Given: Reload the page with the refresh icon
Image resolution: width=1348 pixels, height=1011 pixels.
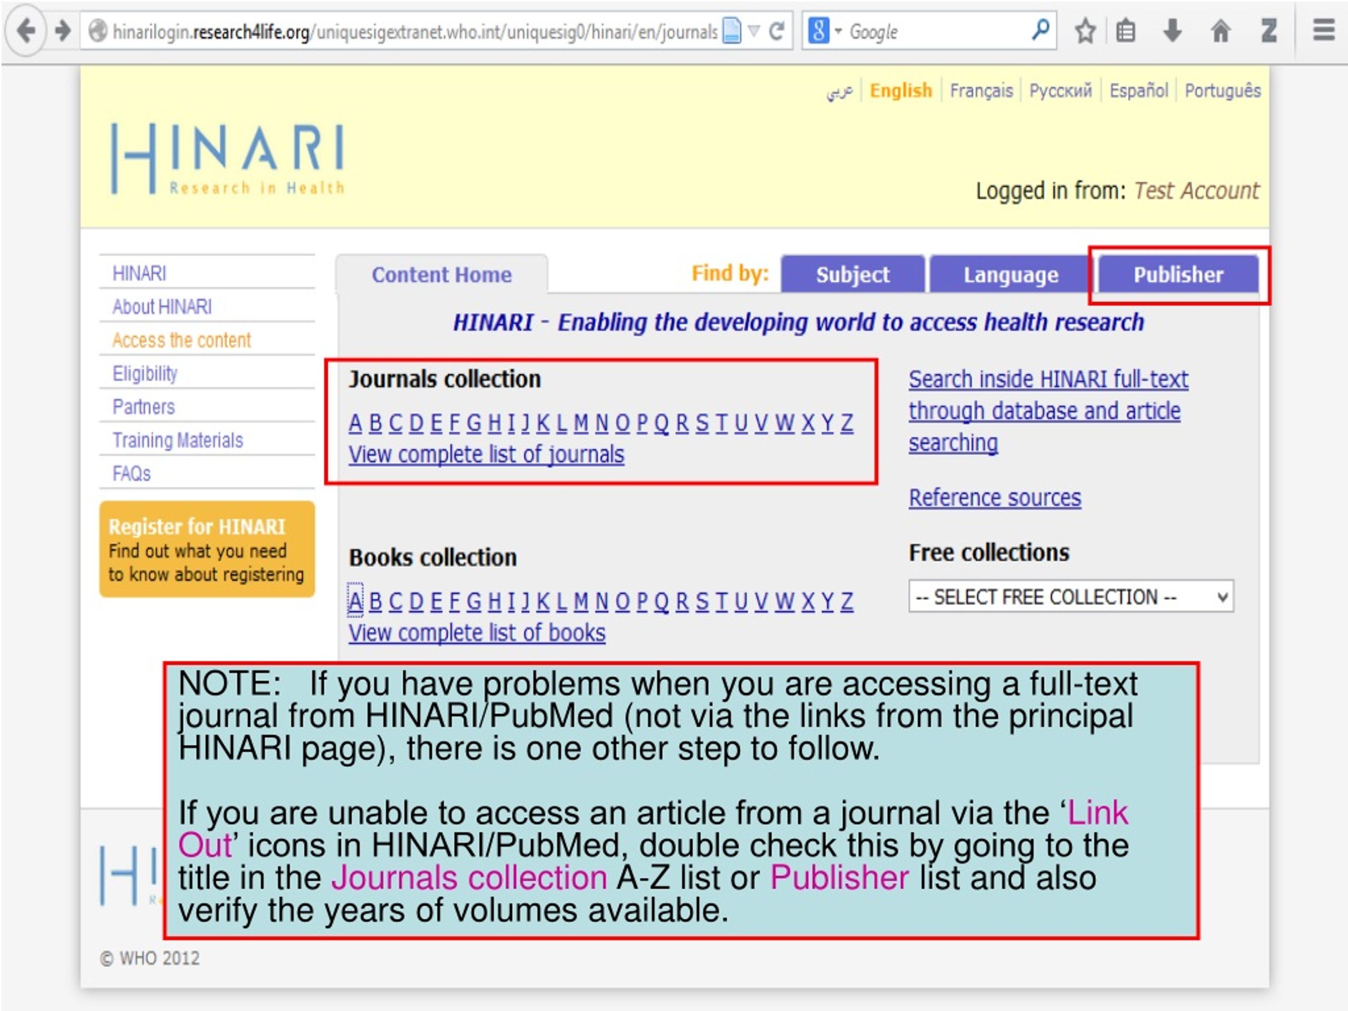Looking at the screenshot, I should 776,31.
